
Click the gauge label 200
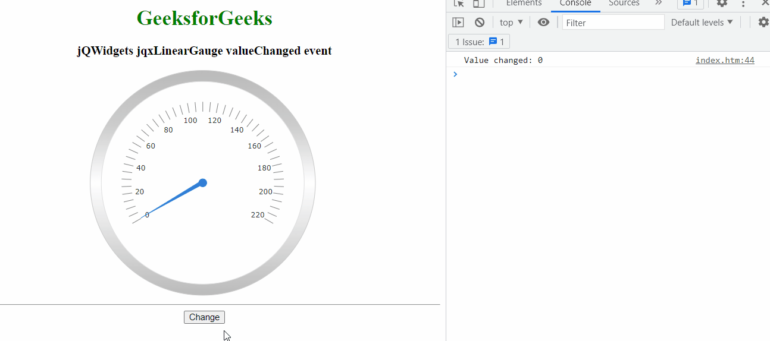point(265,192)
